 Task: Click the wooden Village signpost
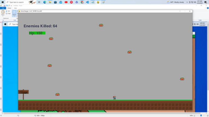click(23, 94)
